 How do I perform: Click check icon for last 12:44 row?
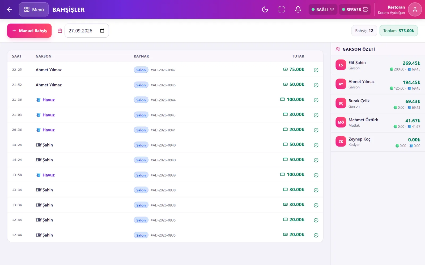(x=316, y=235)
